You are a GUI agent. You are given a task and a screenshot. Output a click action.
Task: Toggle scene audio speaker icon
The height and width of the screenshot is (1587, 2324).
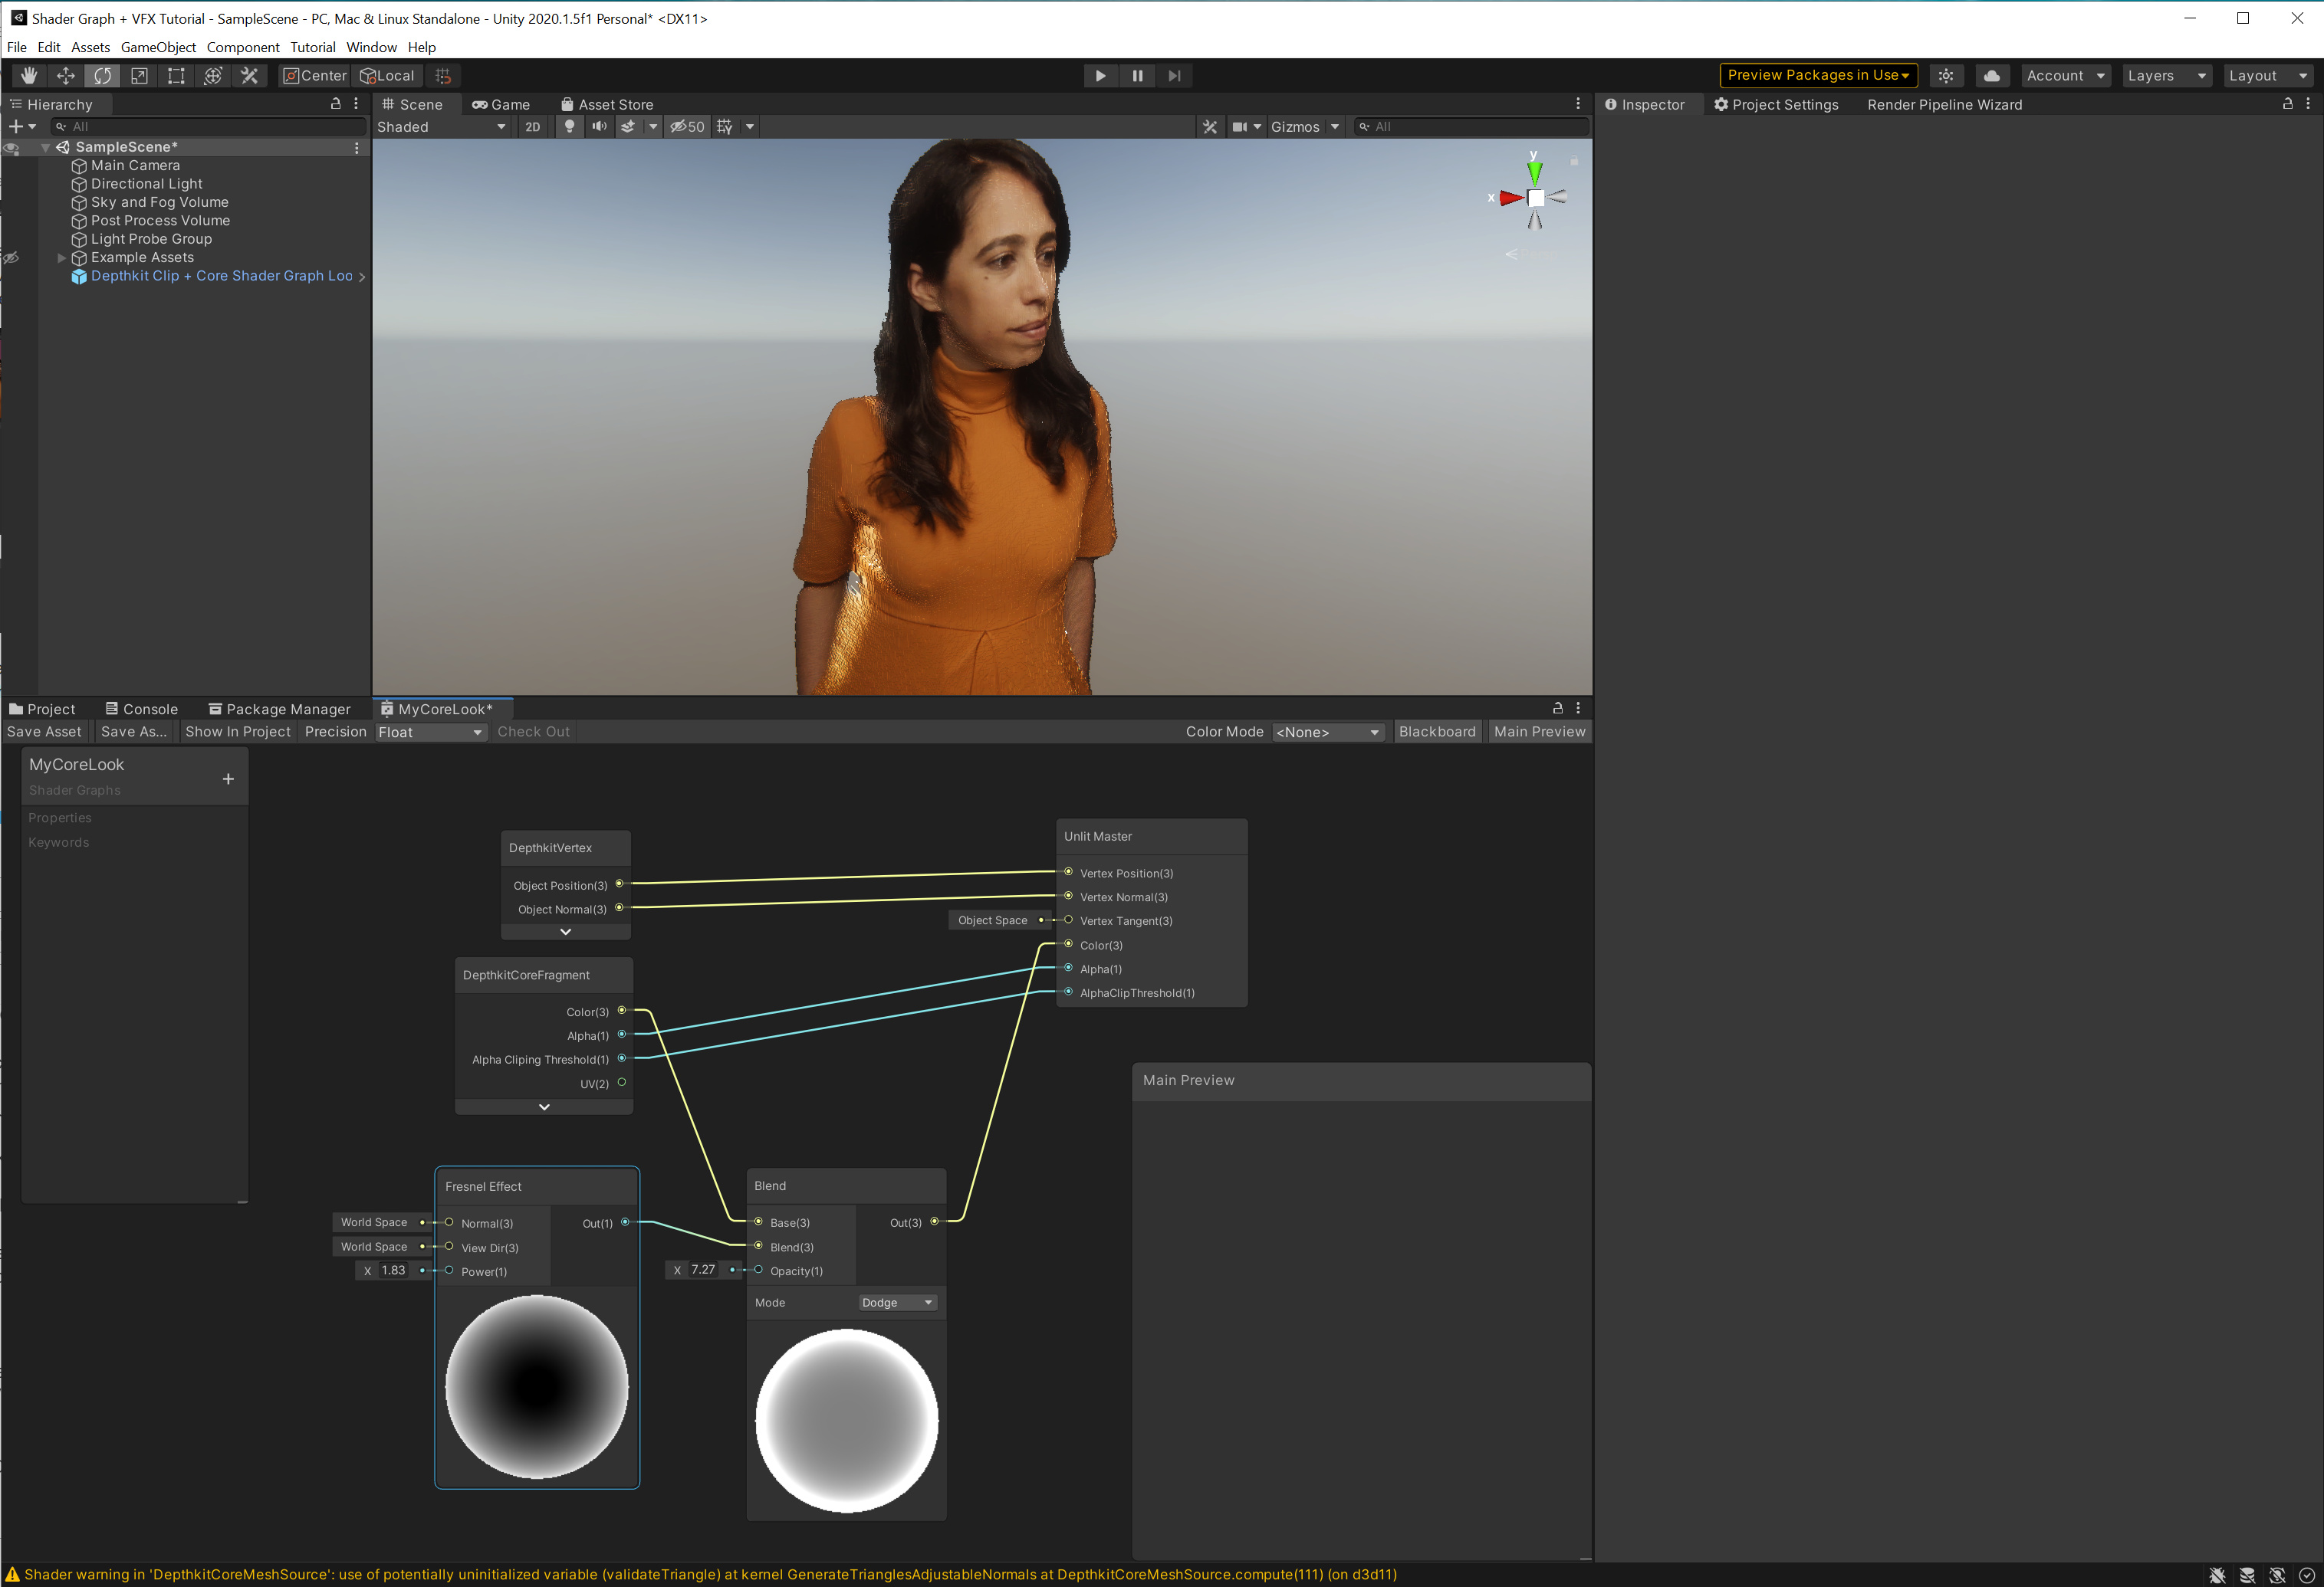tap(598, 127)
